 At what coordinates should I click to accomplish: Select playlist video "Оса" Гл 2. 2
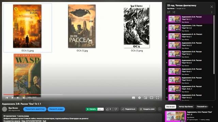pos(189,45)
